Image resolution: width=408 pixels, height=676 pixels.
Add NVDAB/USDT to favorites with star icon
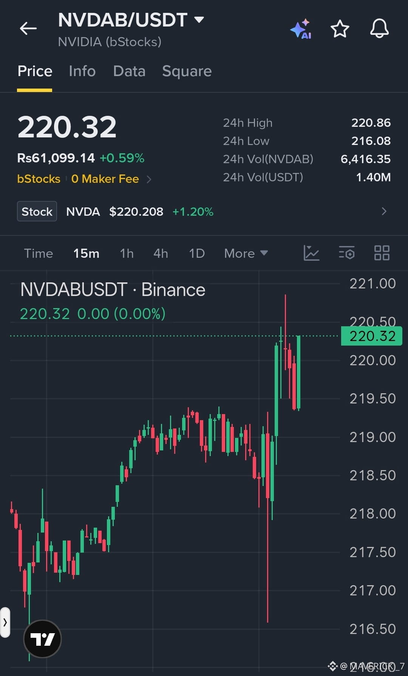[x=340, y=29]
